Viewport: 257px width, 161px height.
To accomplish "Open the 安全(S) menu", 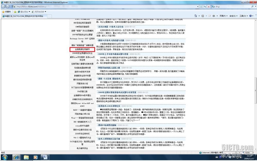I will point(233,16).
